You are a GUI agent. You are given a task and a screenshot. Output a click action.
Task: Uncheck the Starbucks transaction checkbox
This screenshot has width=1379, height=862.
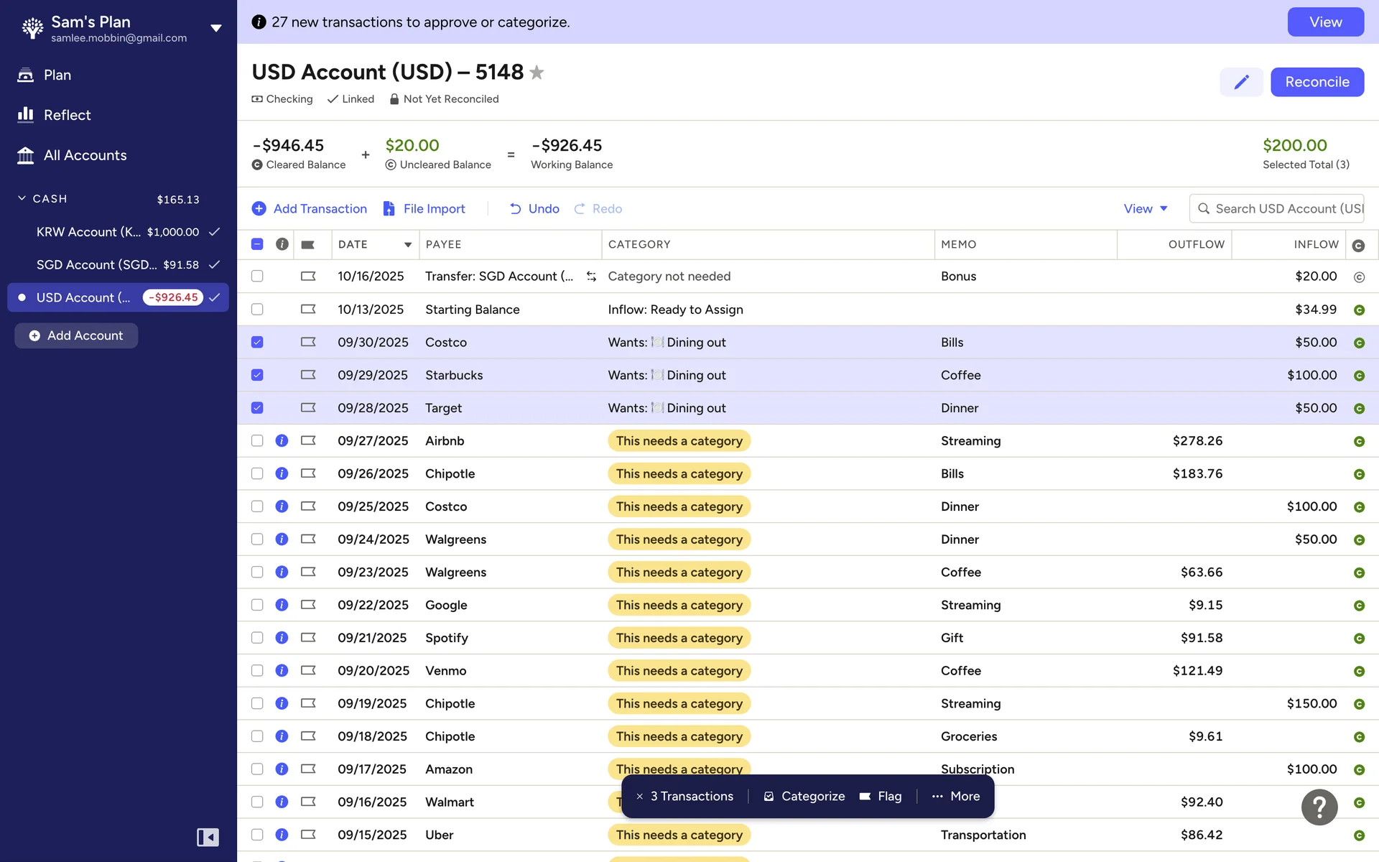[257, 375]
